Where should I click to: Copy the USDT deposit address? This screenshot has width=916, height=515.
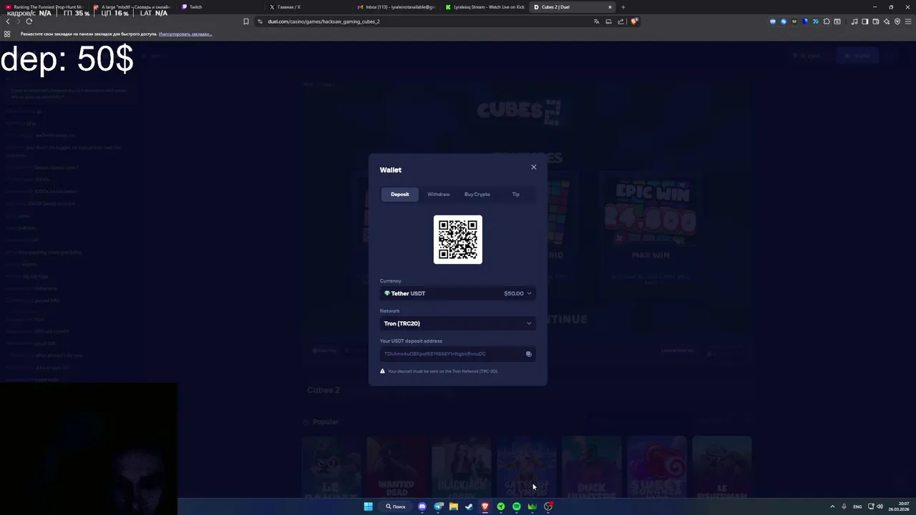point(529,353)
